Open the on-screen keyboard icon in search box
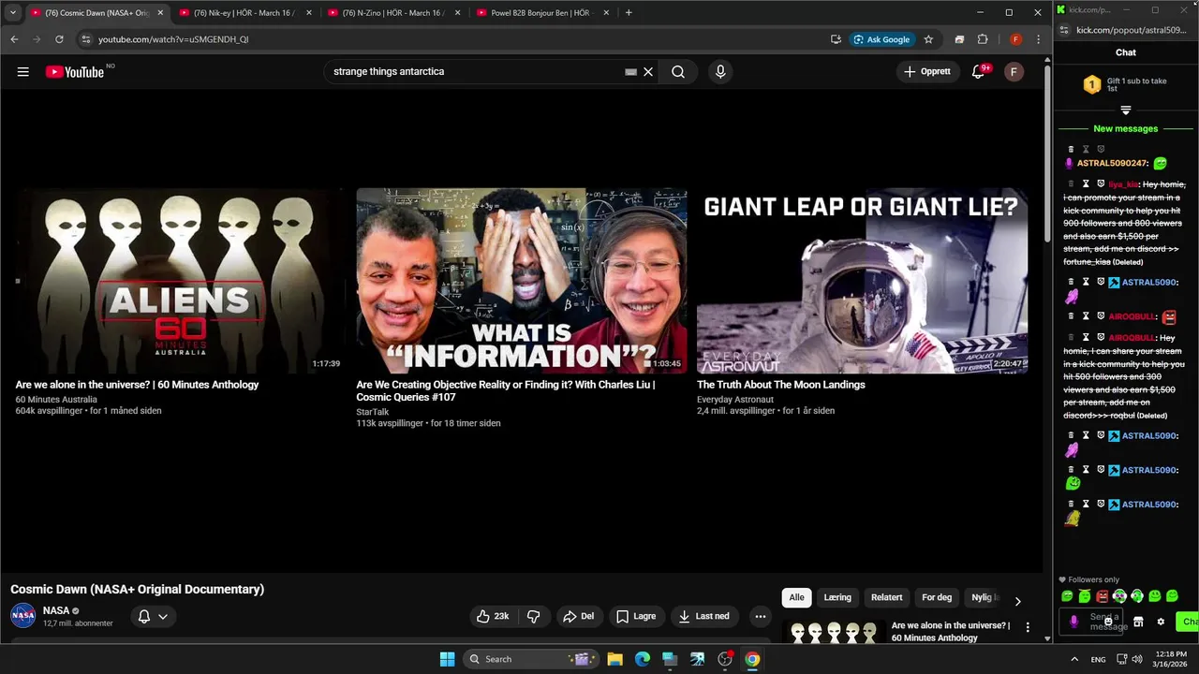 pyautogui.click(x=631, y=72)
